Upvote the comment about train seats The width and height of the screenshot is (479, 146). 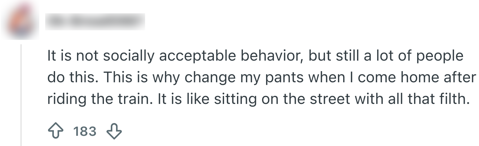point(56,132)
